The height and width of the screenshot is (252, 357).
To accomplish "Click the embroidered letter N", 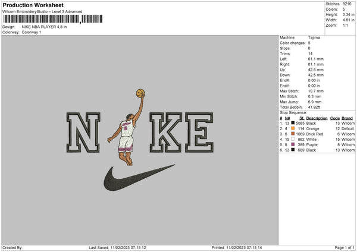I will (83, 133).
